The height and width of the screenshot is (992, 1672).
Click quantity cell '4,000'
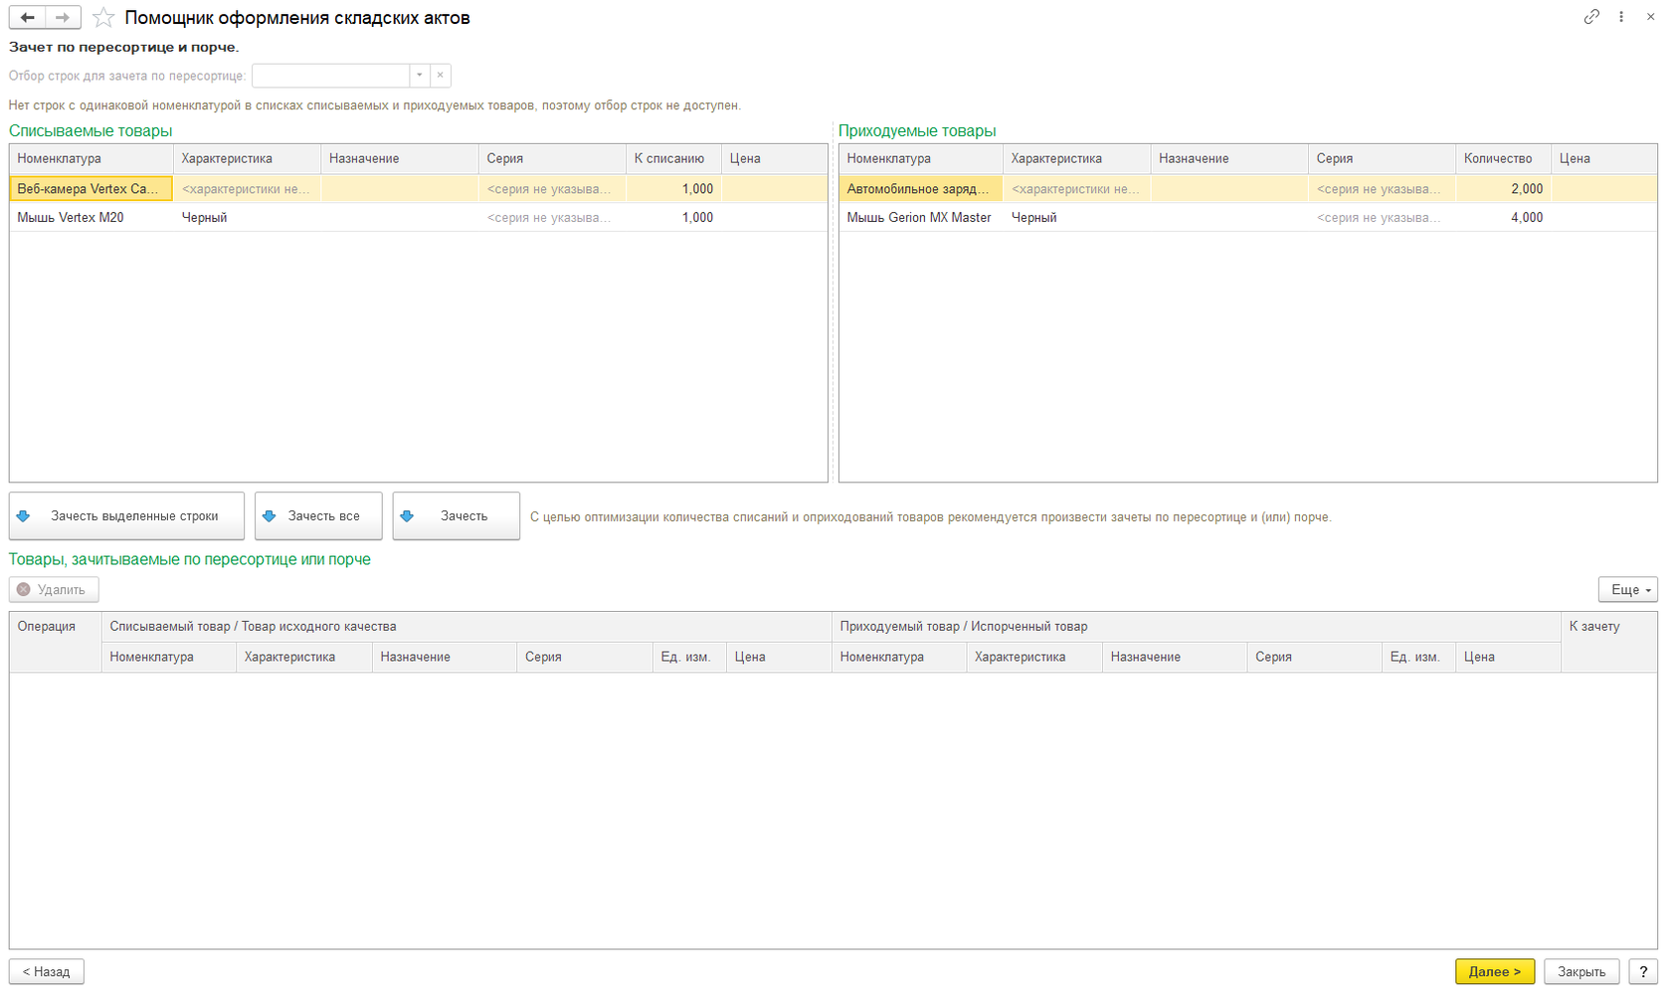coord(1503,218)
